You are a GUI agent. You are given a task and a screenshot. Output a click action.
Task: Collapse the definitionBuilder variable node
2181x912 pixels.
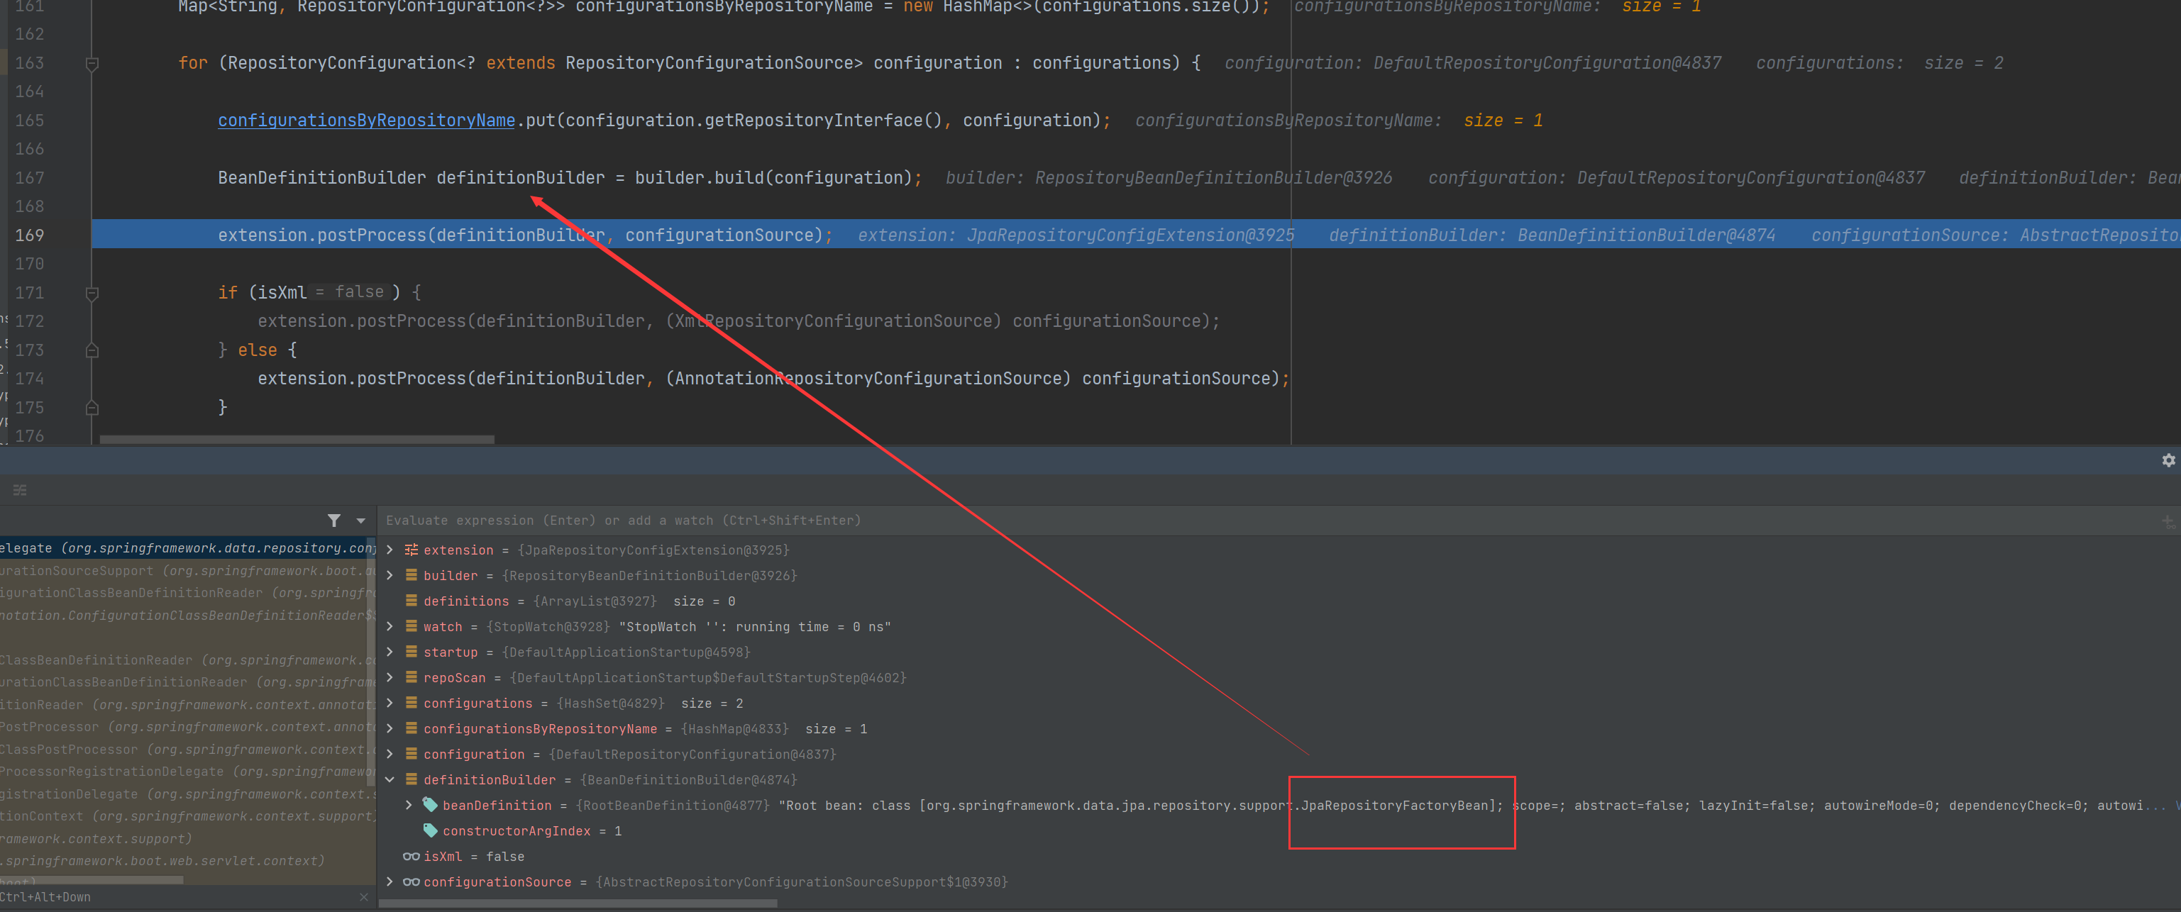click(390, 780)
